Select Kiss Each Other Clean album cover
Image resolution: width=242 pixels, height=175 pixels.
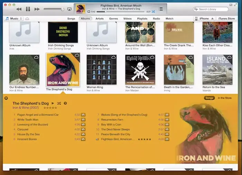(217, 32)
